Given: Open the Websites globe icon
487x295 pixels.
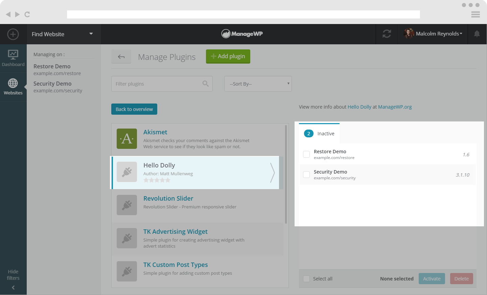Looking at the screenshot, I should pos(13,83).
